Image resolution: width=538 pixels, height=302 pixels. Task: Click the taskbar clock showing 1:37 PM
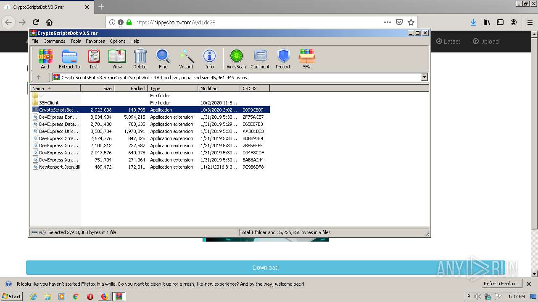[x=516, y=297]
